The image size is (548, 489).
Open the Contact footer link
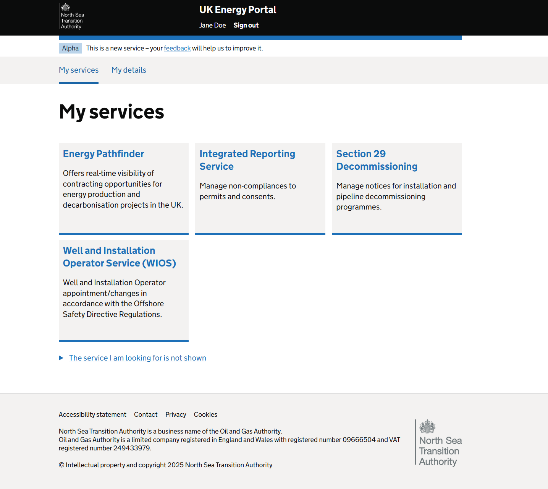tap(145, 414)
